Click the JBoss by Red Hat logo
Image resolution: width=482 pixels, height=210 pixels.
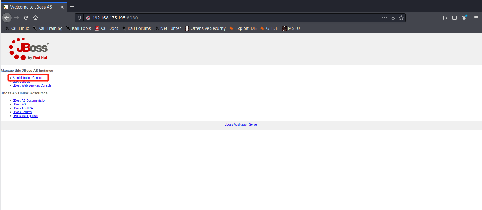tap(29, 49)
